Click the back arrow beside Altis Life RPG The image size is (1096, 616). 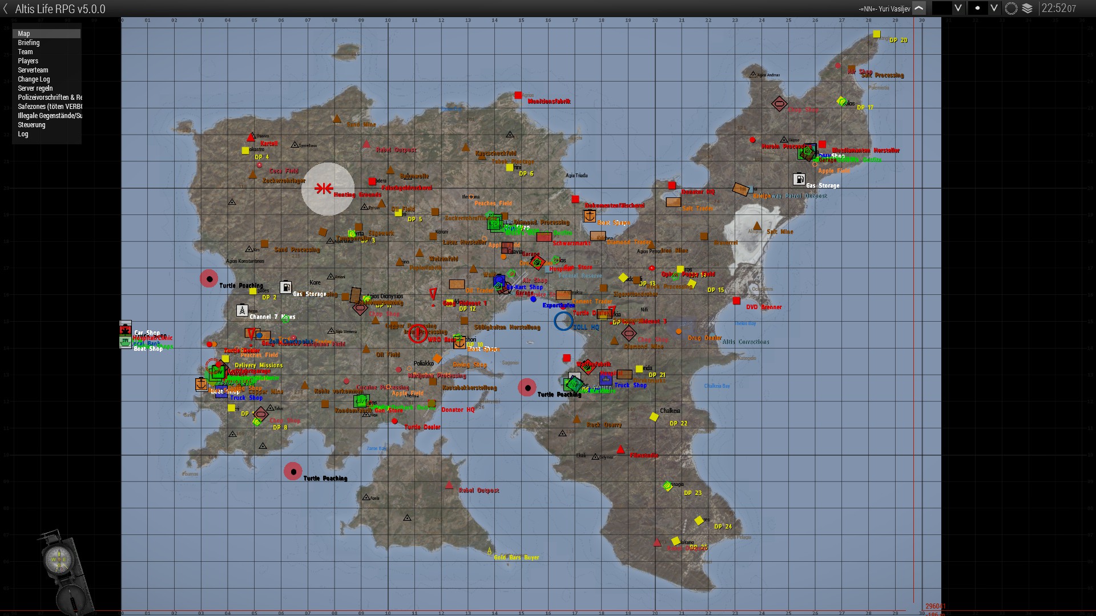(6, 9)
